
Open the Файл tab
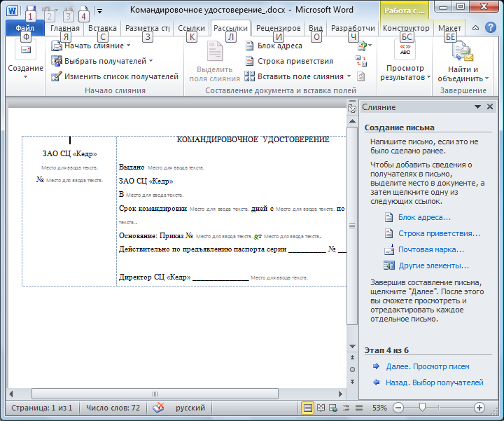pyautogui.click(x=24, y=28)
